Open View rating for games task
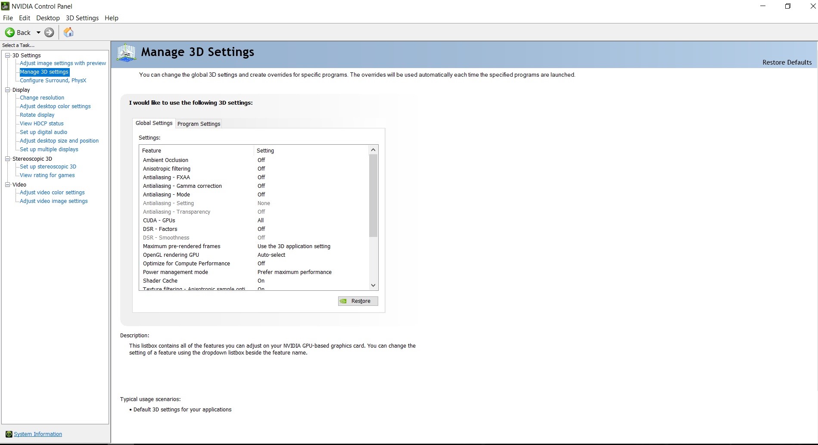This screenshot has width=818, height=445. [x=47, y=175]
